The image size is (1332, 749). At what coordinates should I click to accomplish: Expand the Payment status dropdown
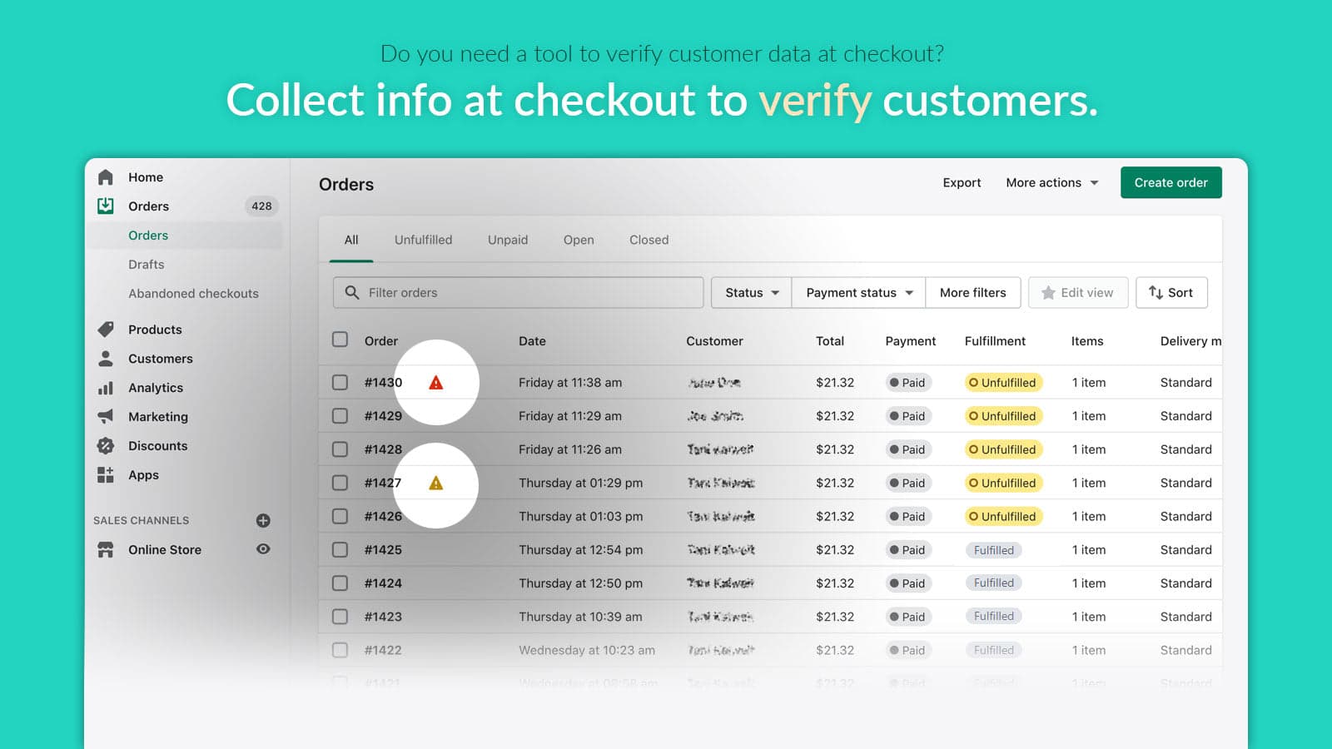click(x=857, y=292)
